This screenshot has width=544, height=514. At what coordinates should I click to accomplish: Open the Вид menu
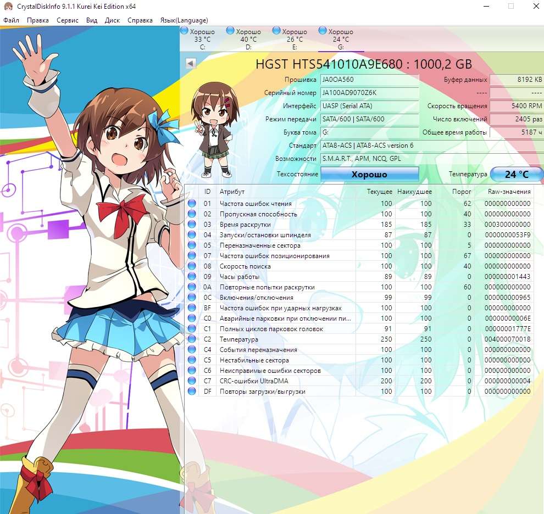pos(92,20)
